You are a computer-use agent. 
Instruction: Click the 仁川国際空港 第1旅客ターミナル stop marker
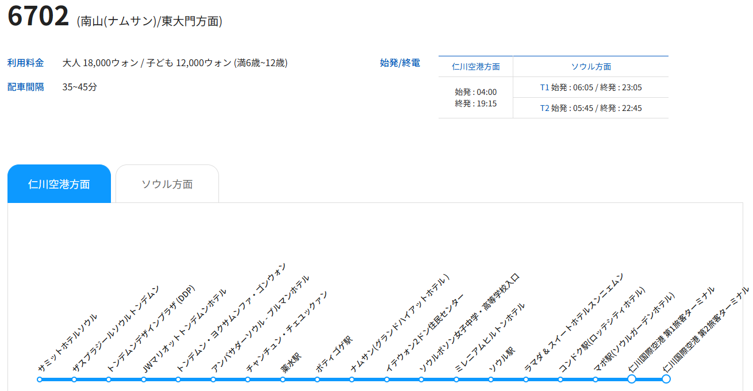[631, 379]
